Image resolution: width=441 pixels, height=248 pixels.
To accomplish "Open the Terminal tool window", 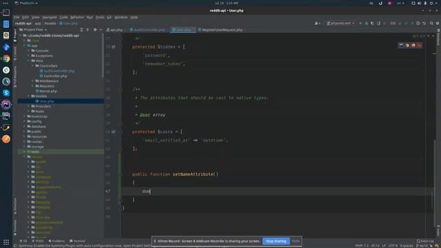I will [x=77, y=241].
